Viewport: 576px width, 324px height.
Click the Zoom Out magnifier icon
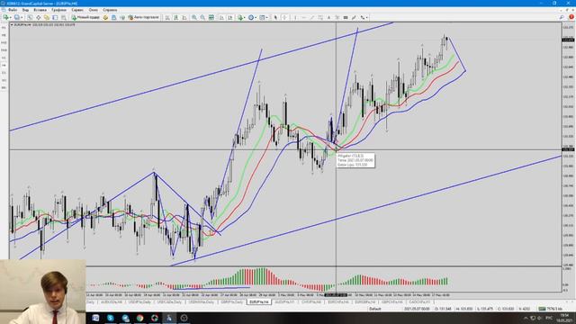[x=202, y=17]
